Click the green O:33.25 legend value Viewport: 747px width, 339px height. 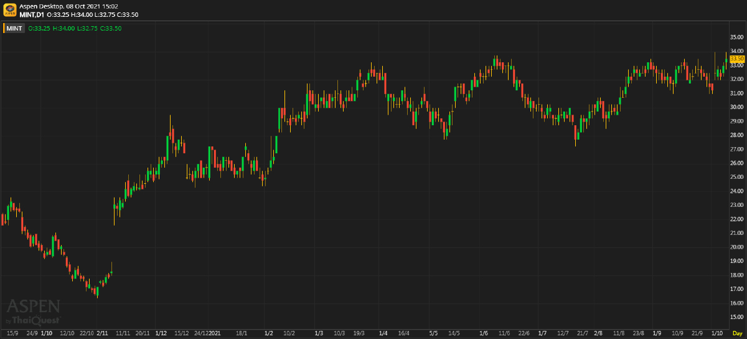click(39, 28)
